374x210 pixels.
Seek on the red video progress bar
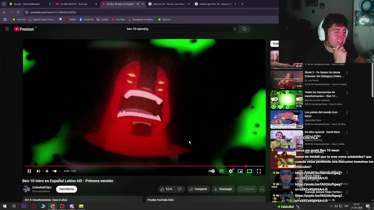tap(144, 166)
